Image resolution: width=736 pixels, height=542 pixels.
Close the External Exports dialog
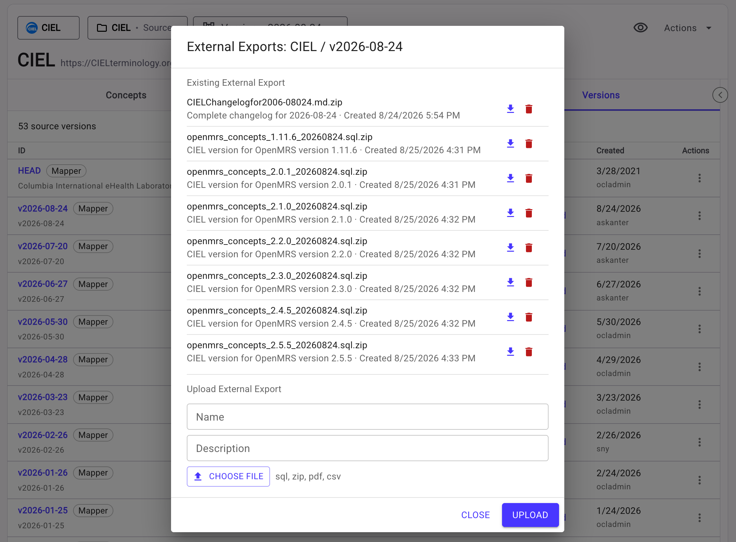(475, 515)
